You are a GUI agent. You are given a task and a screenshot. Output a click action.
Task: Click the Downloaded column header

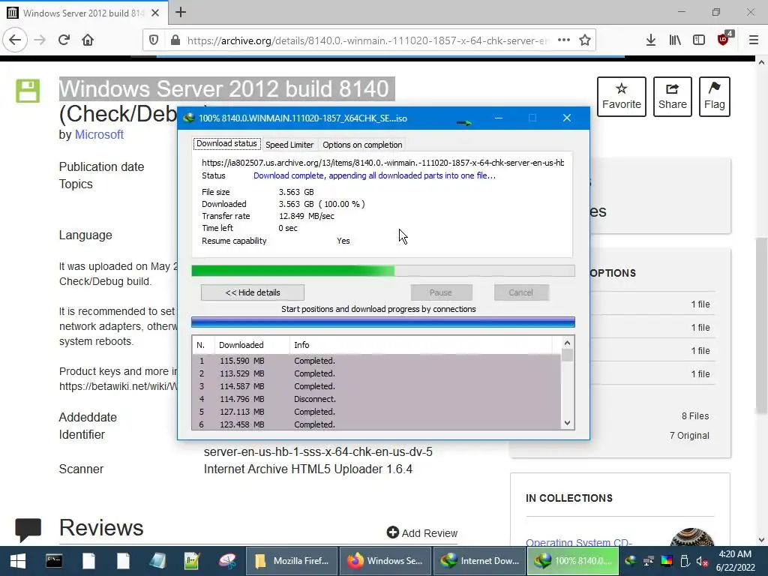point(252,345)
